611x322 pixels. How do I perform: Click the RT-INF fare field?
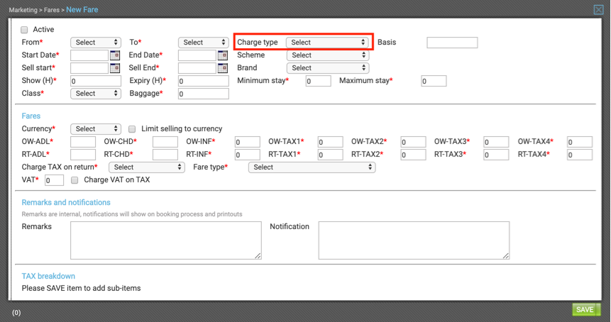pos(248,155)
